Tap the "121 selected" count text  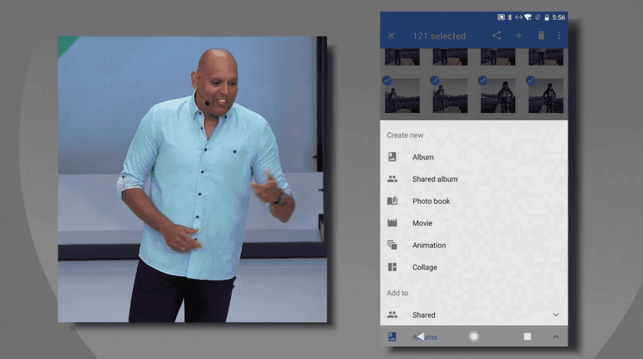(439, 36)
